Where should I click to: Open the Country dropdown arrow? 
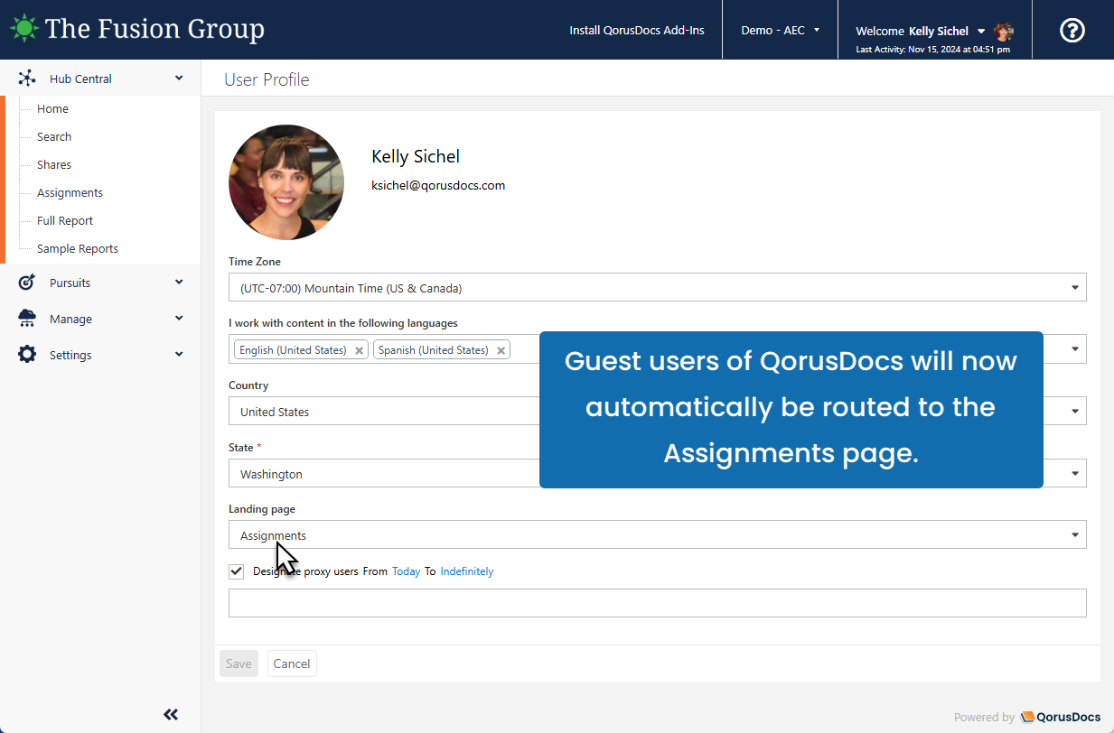coord(1075,412)
